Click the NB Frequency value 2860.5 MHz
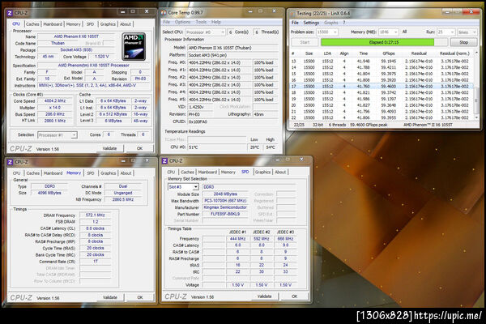 click(x=123, y=199)
